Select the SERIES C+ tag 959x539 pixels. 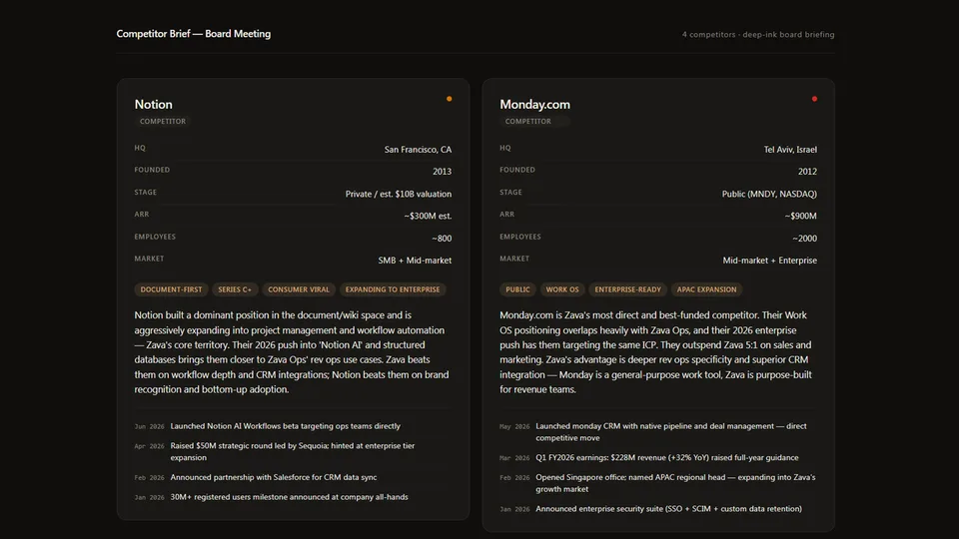(235, 289)
